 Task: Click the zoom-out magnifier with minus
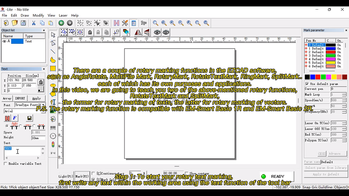pos(181,23)
